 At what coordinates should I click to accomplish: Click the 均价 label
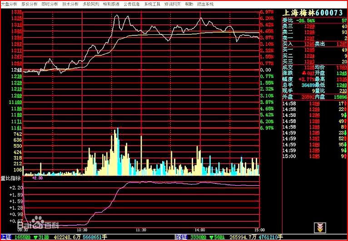[320, 67]
